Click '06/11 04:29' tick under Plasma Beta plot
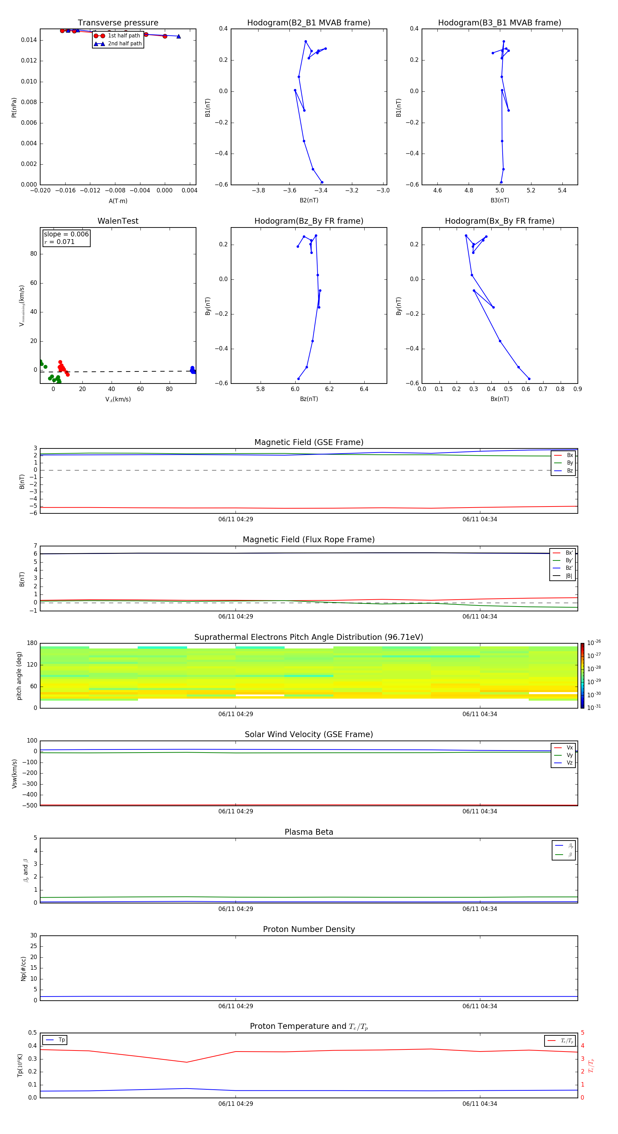Screen dimensions: 618x1134 coord(236,909)
